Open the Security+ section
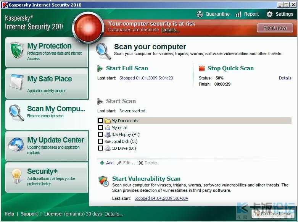This screenshot has width=298, height=222. (47, 177)
